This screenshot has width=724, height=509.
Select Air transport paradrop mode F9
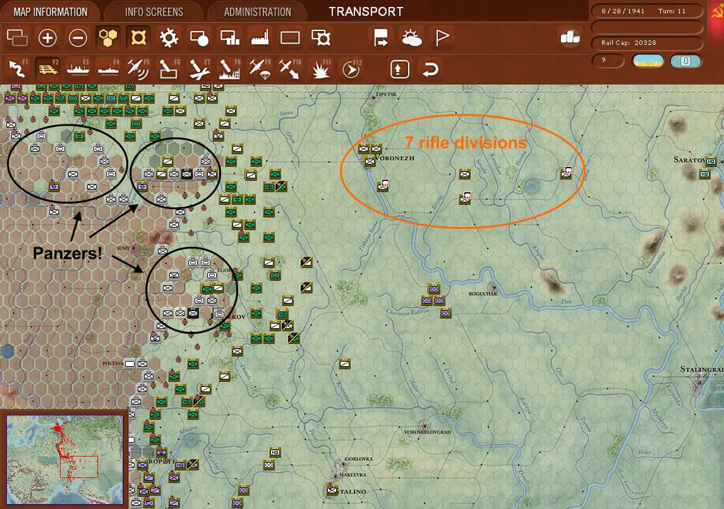pos(260,69)
